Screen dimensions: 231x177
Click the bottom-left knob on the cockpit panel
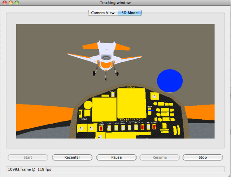[81, 128]
